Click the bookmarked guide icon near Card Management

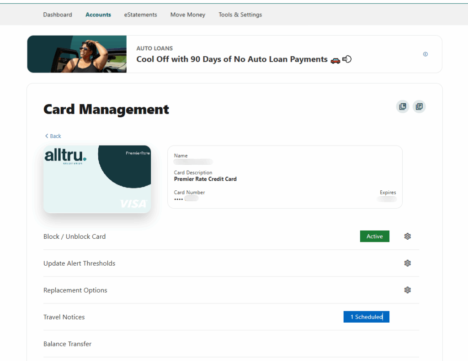(403, 106)
